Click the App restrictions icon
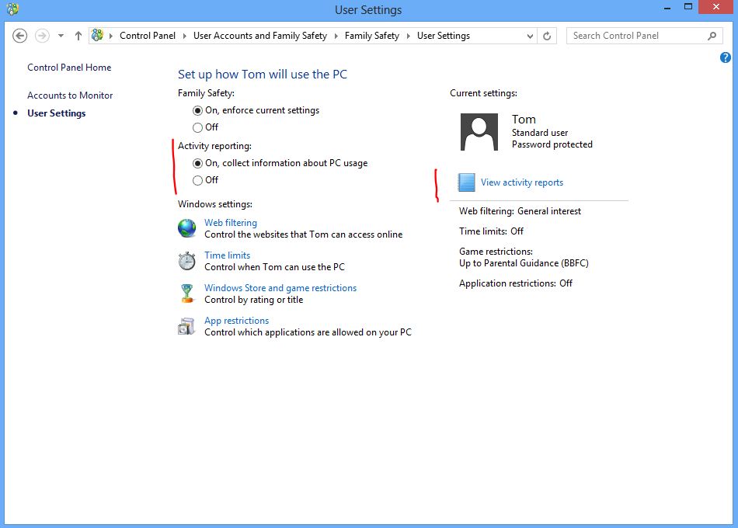The height and width of the screenshot is (528, 738). (x=186, y=326)
